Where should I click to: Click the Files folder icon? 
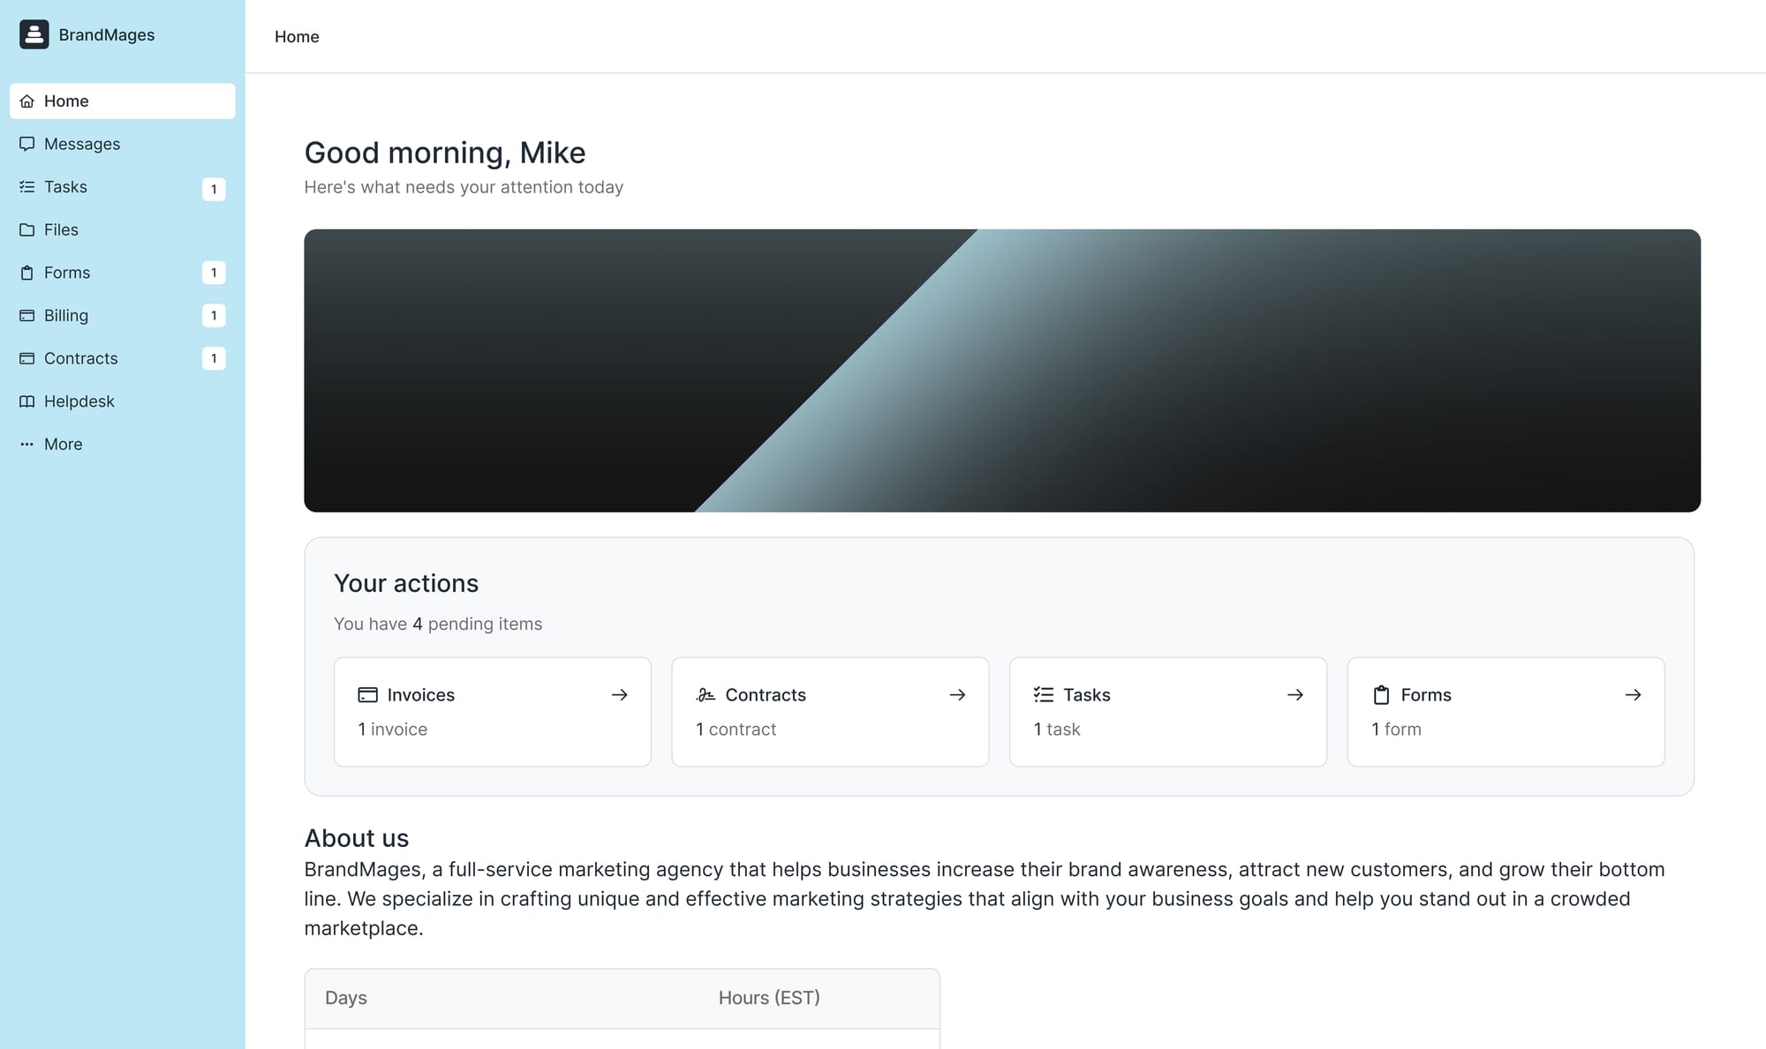click(27, 230)
